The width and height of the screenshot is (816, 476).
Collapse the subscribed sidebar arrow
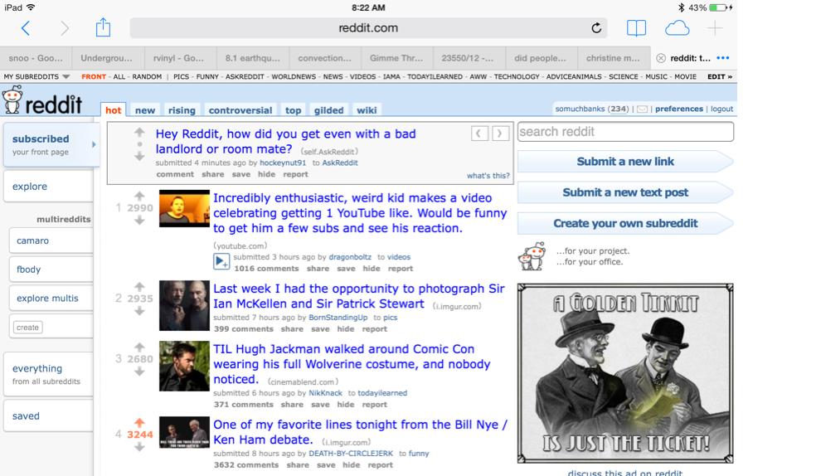(94, 144)
